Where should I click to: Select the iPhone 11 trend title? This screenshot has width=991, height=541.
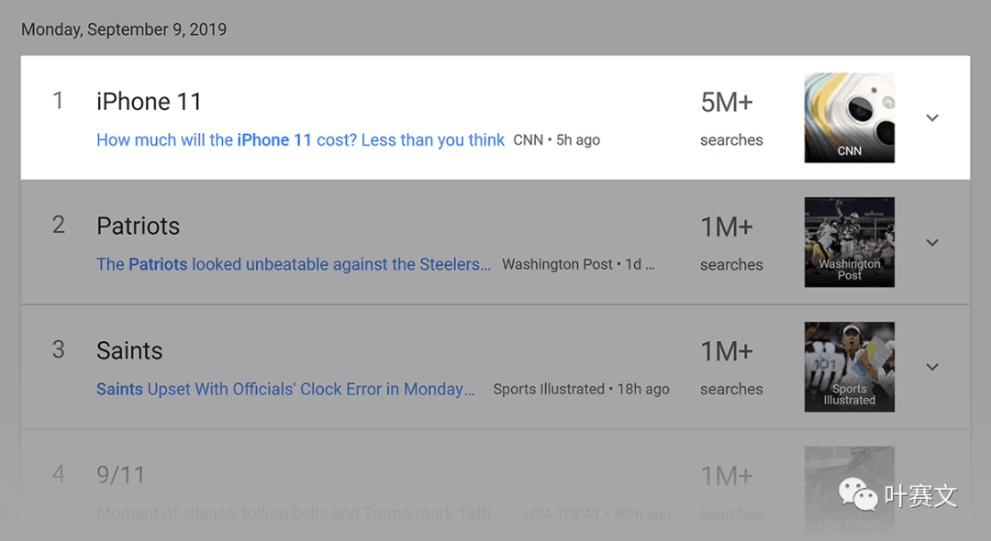150,102
